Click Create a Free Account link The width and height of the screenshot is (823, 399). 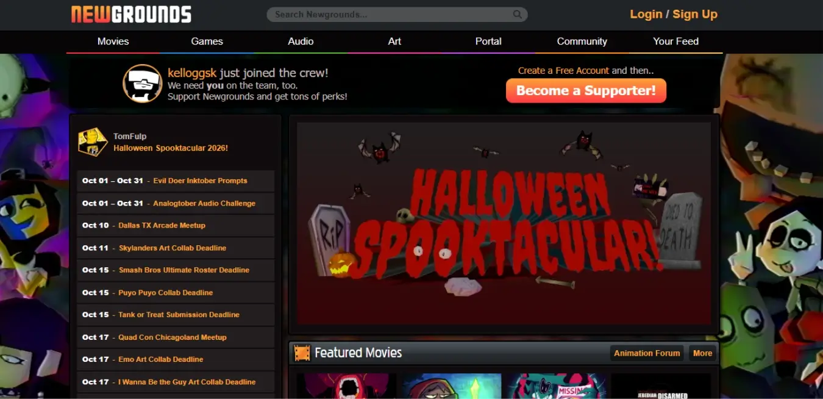(563, 71)
